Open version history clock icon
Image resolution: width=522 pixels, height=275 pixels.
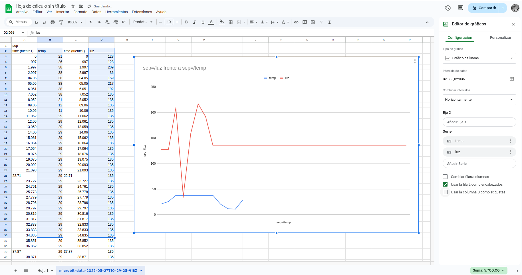point(448,8)
